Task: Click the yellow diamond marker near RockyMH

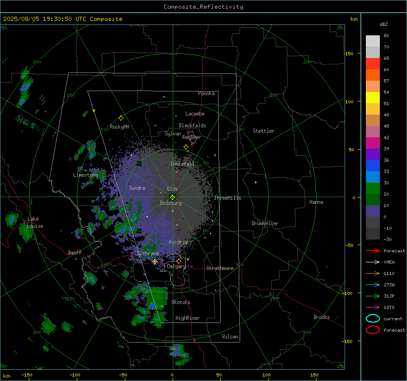Action: (x=121, y=118)
